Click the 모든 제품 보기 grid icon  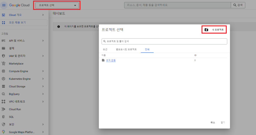[3, 23]
